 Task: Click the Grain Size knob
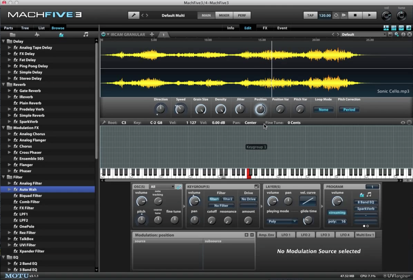pyautogui.click(x=201, y=109)
